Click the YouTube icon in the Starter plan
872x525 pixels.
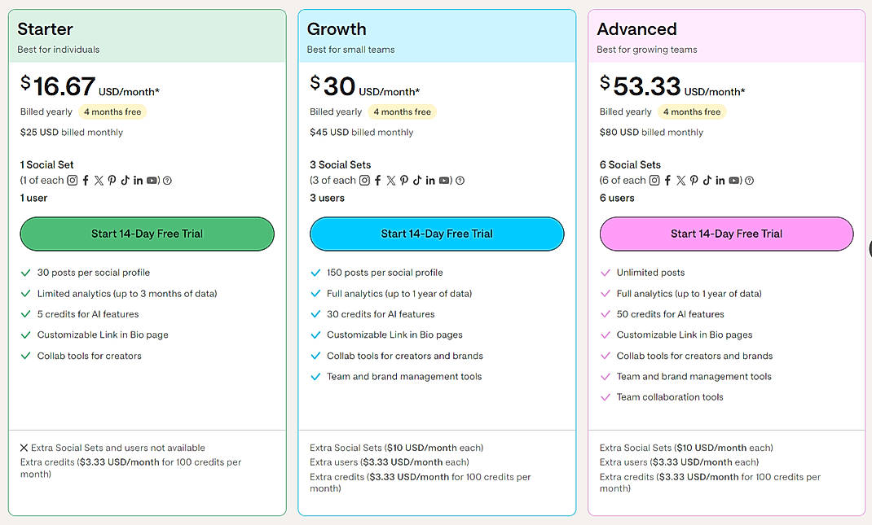tap(152, 181)
